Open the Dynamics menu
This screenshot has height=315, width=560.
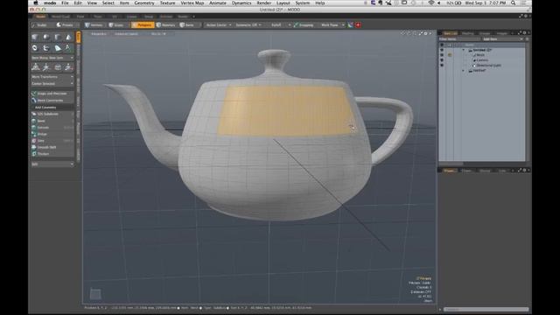pos(241,3)
